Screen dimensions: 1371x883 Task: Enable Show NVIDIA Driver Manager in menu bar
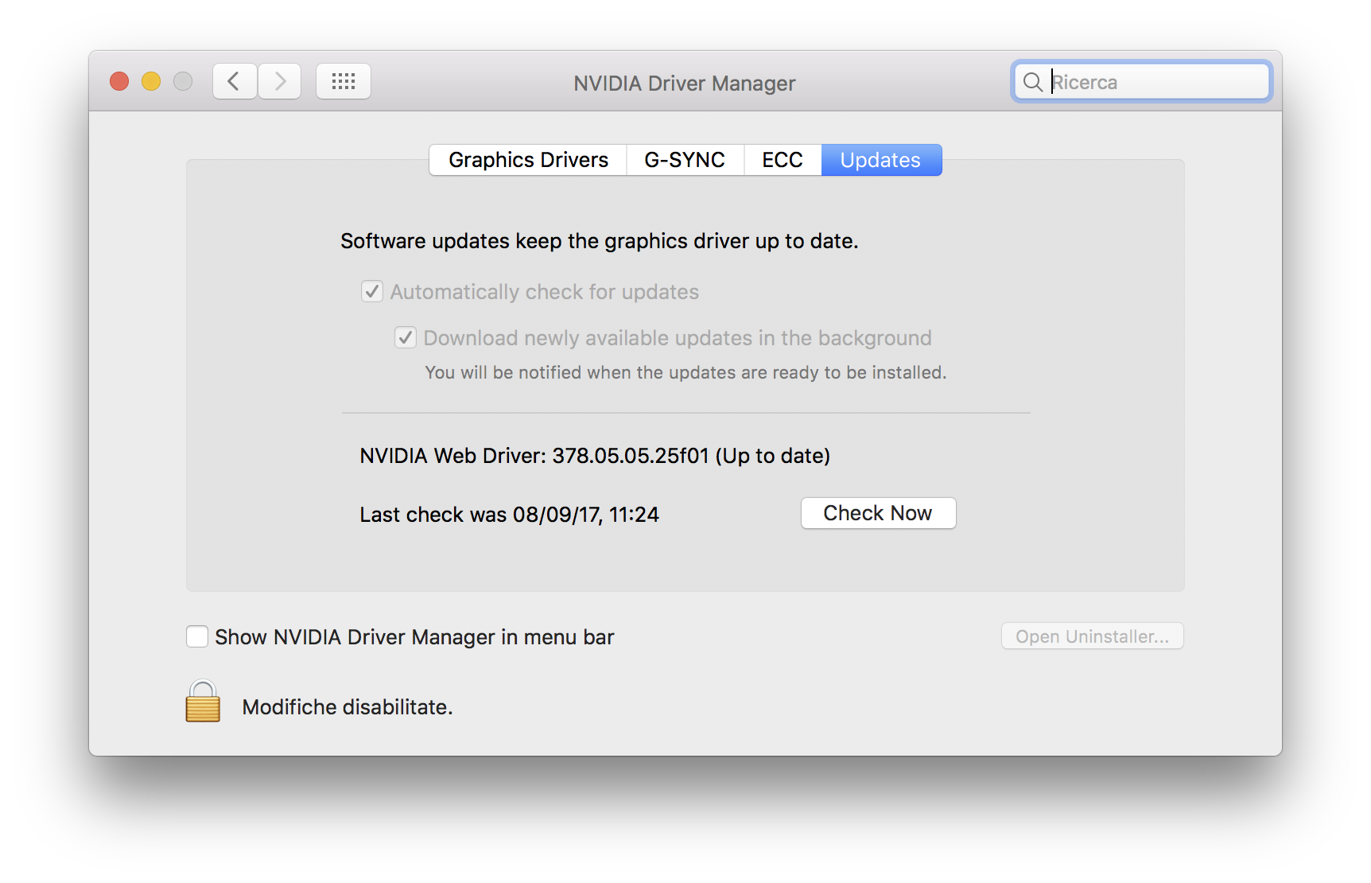197,636
